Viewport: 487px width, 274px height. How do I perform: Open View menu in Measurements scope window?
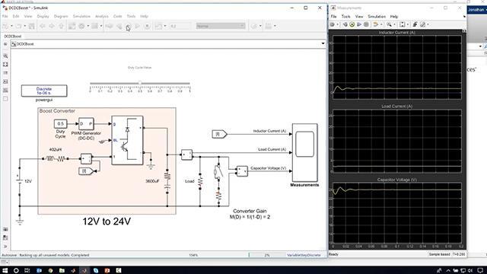pyautogui.click(x=359, y=17)
